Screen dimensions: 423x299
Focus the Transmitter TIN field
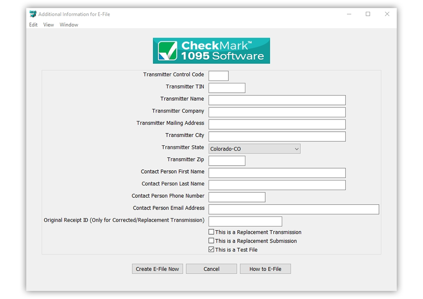click(x=227, y=88)
